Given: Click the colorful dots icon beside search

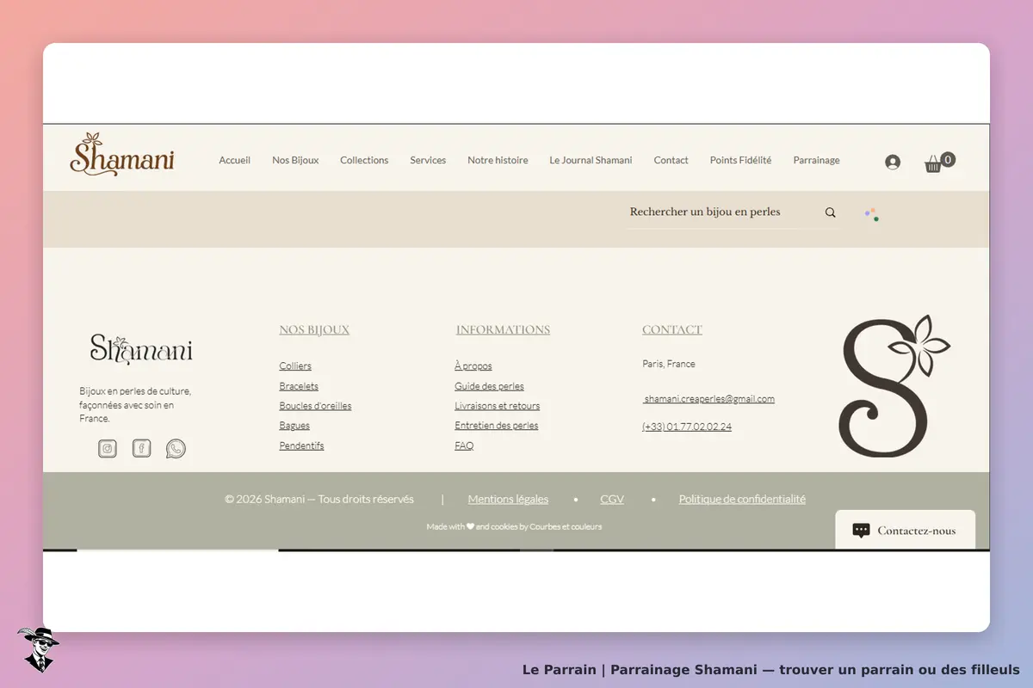Looking at the screenshot, I should 872,214.
